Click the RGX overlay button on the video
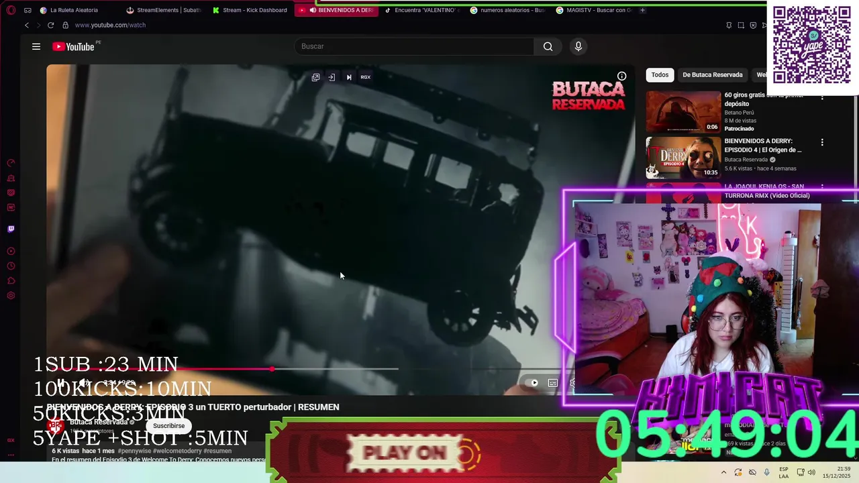The height and width of the screenshot is (483, 859). 365,77
